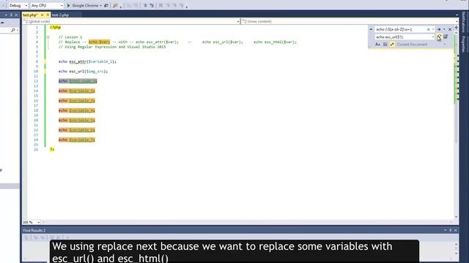Start debugging with Google Chrome
Viewport: 469px width, 263px height.
coord(82,5)
